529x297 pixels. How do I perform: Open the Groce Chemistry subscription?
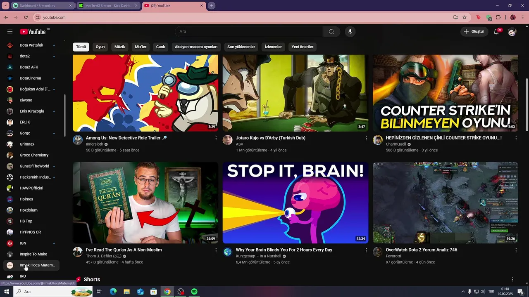(31, 155)
